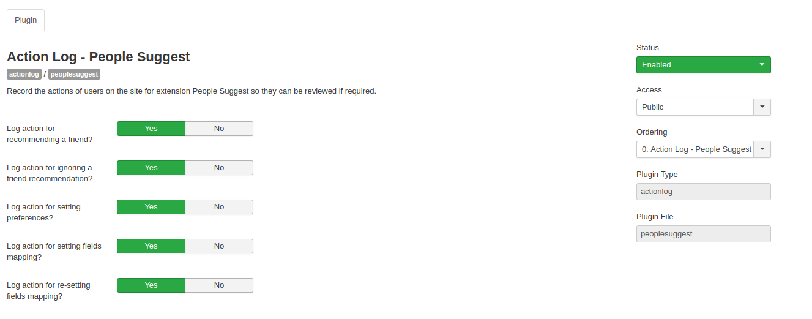Turn on logging for setting fields mapping
Screen dimensions: 812x319
tap(151, 246)
